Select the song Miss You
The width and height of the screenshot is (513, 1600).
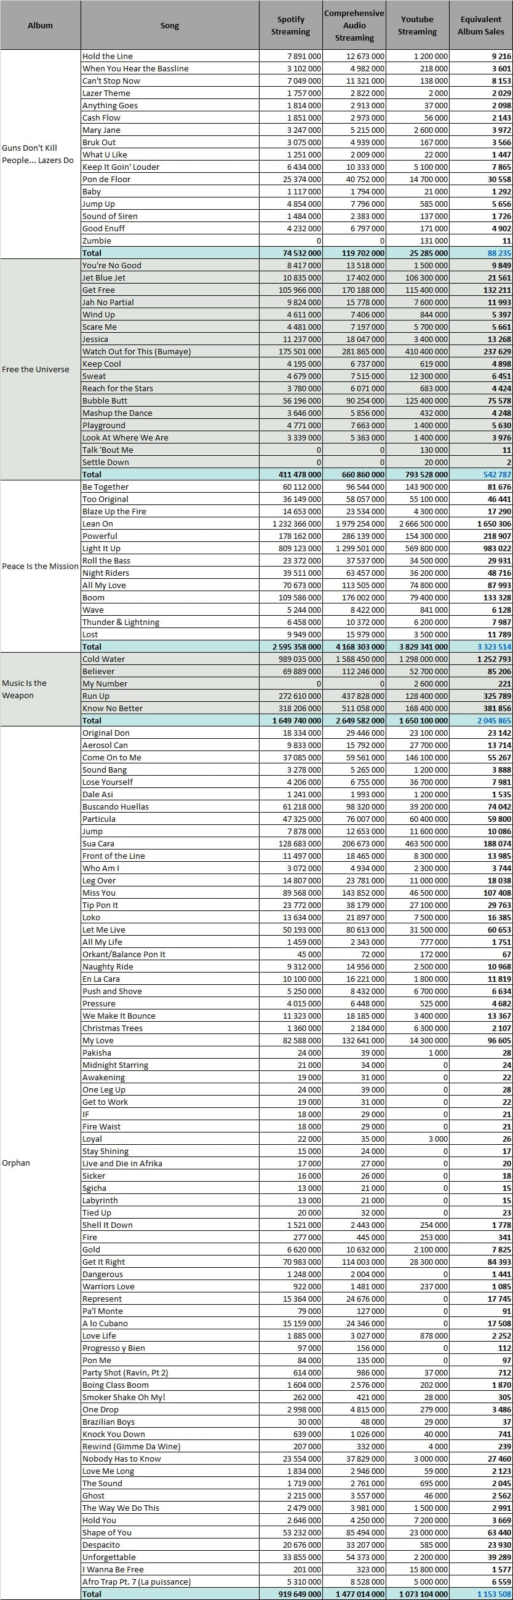(99, 893)
